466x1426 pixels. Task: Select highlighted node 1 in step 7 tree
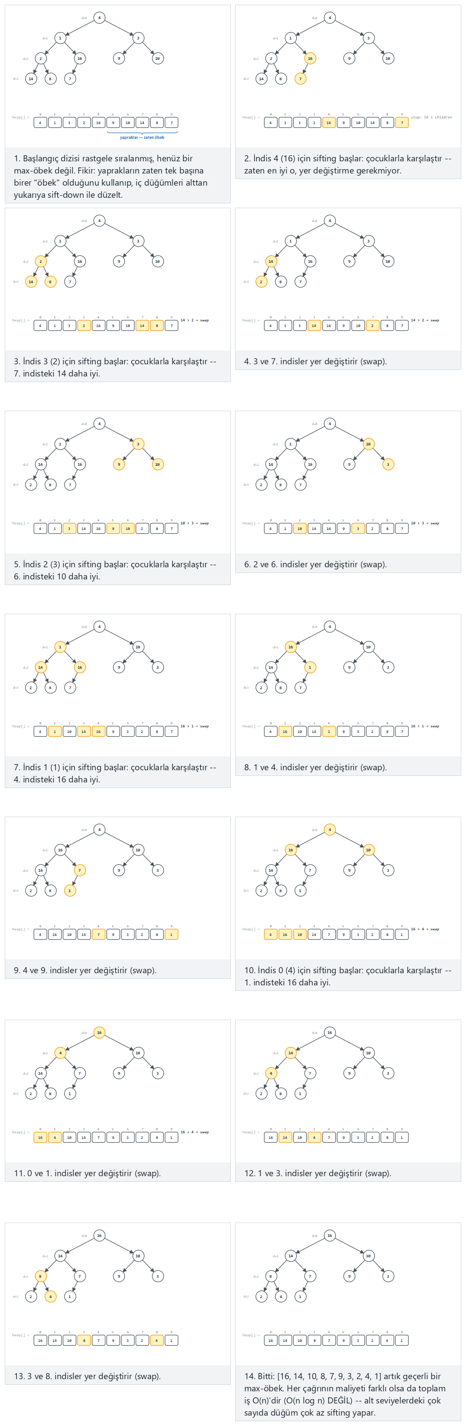tap(60, 647)
